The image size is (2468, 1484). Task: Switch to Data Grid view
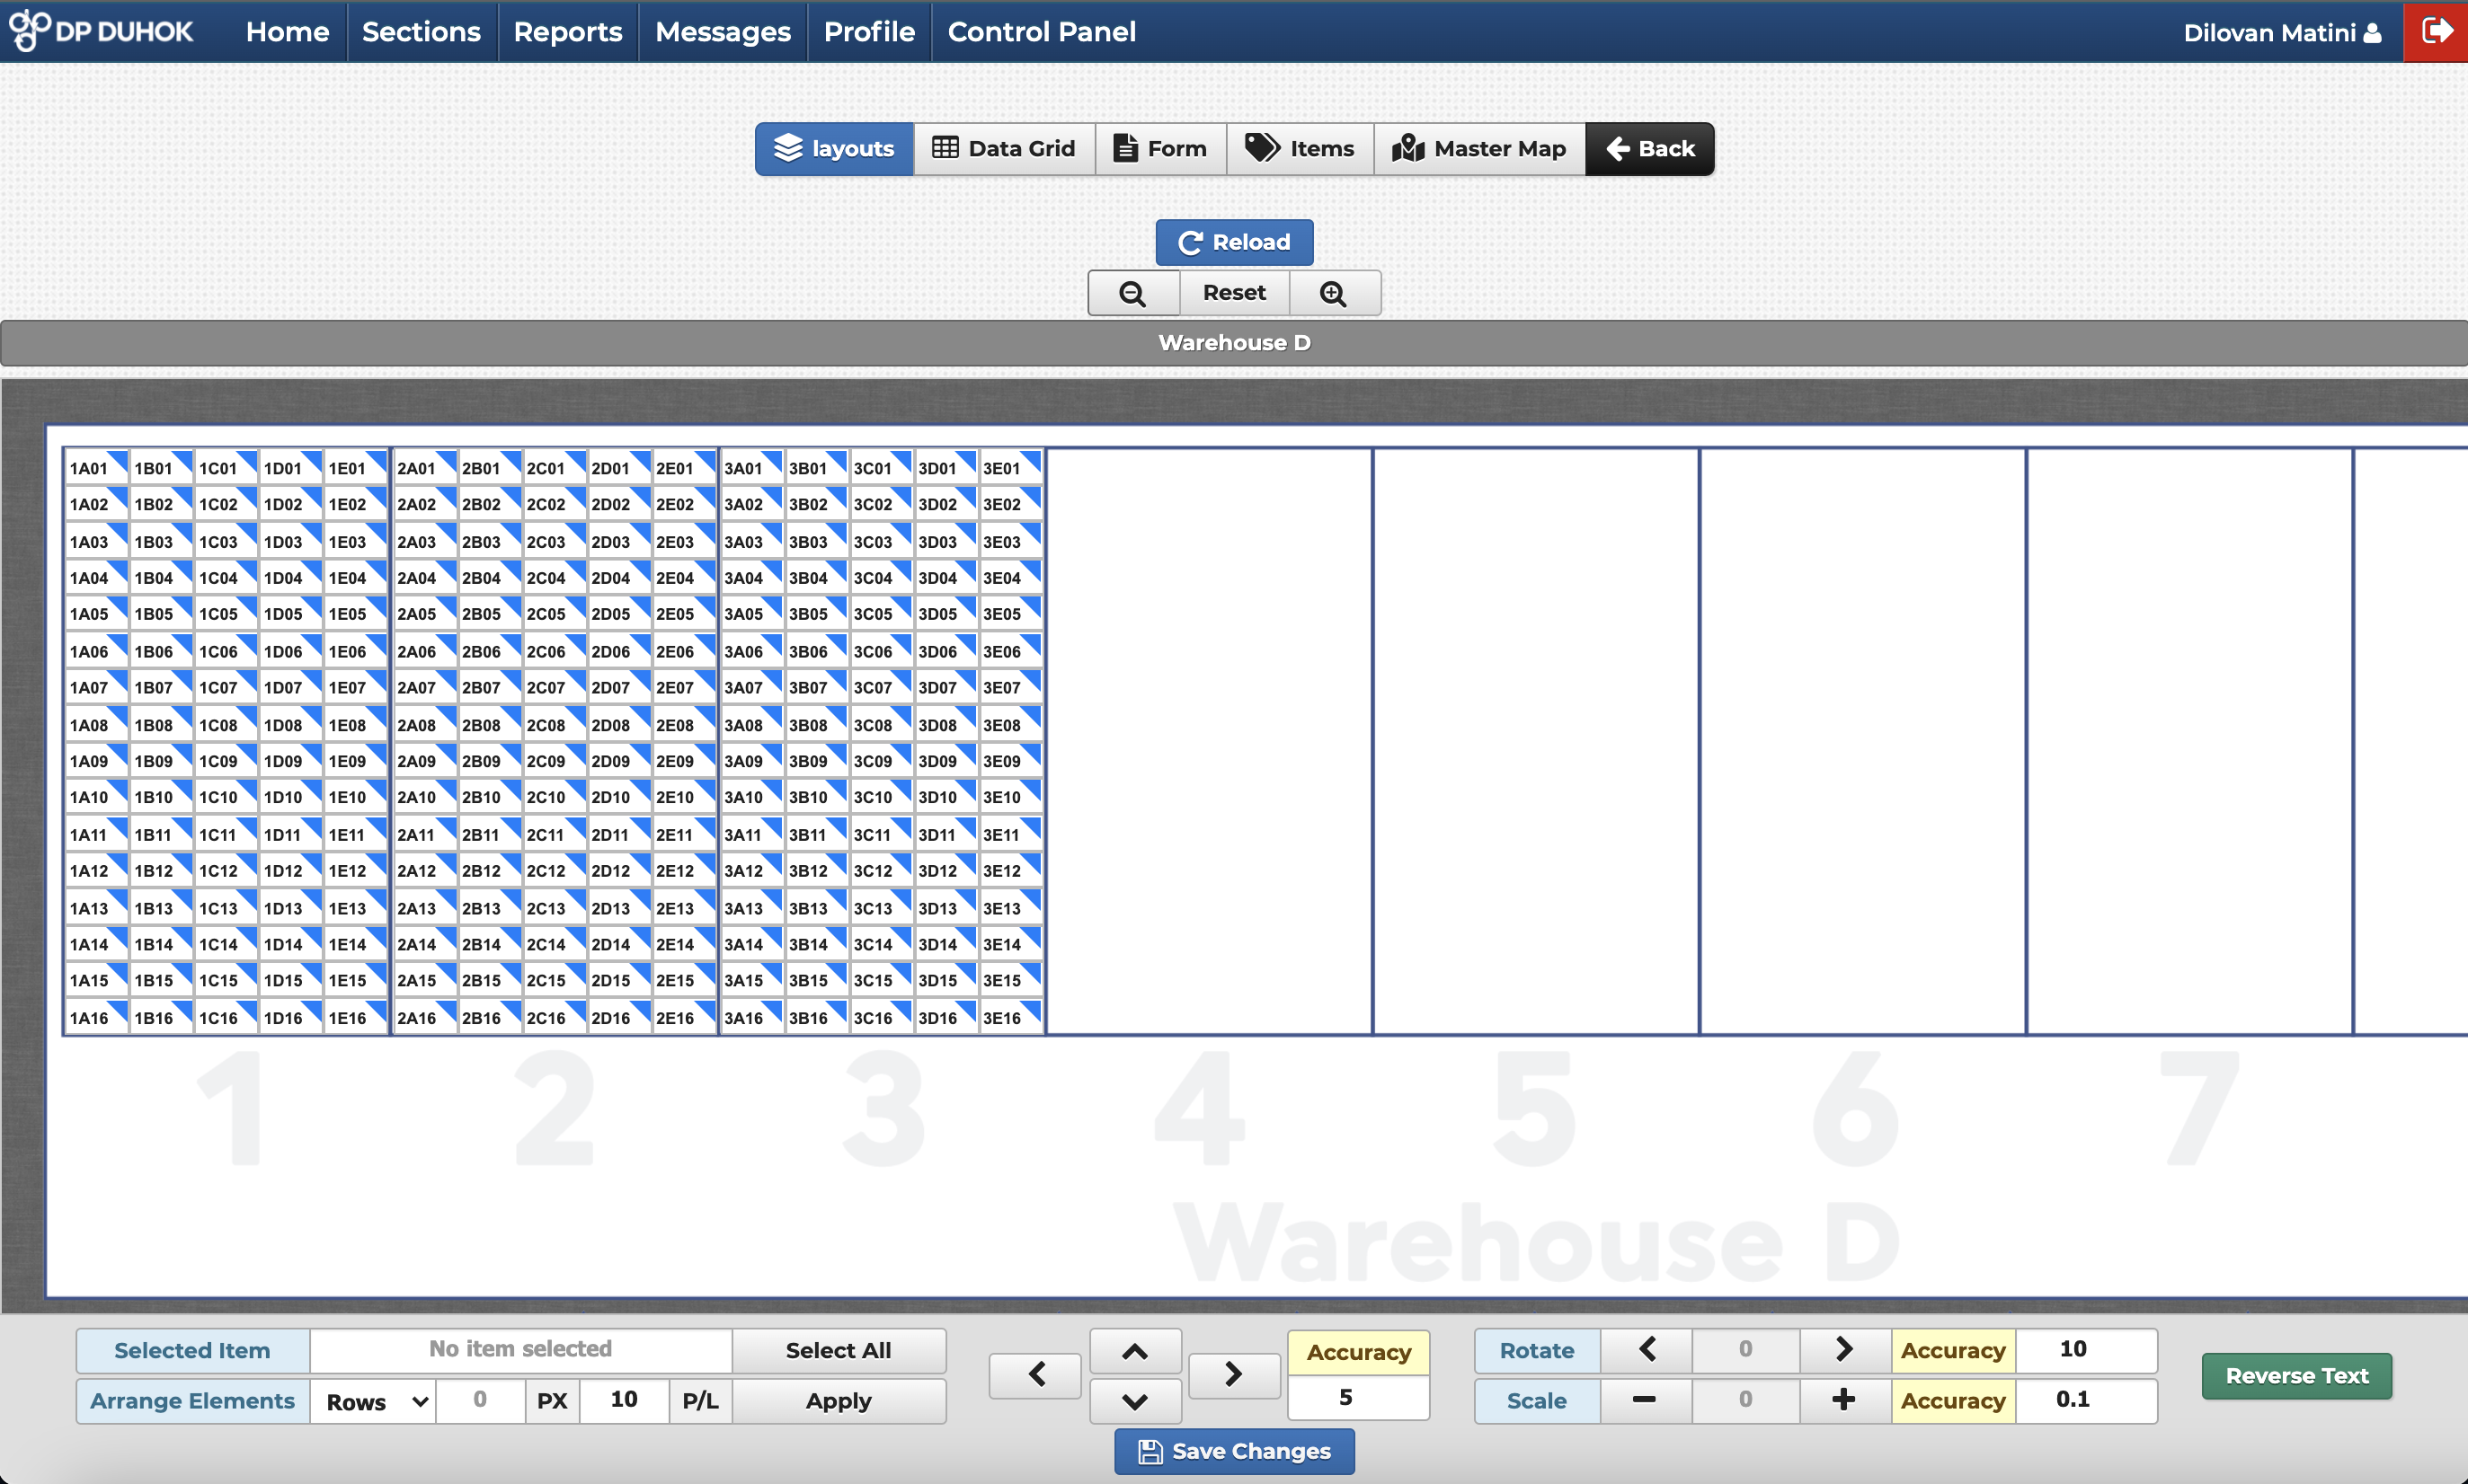[x=1005, y=149]
